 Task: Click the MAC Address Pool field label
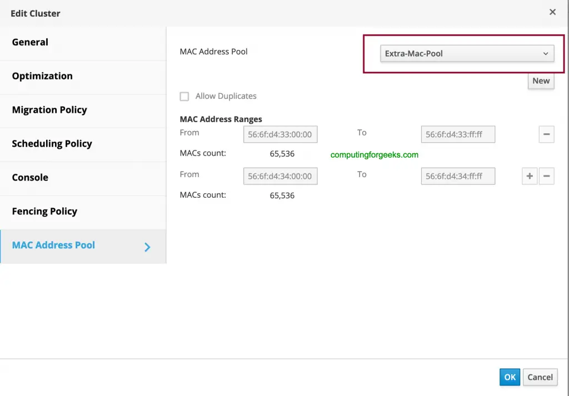pos(213,52)
